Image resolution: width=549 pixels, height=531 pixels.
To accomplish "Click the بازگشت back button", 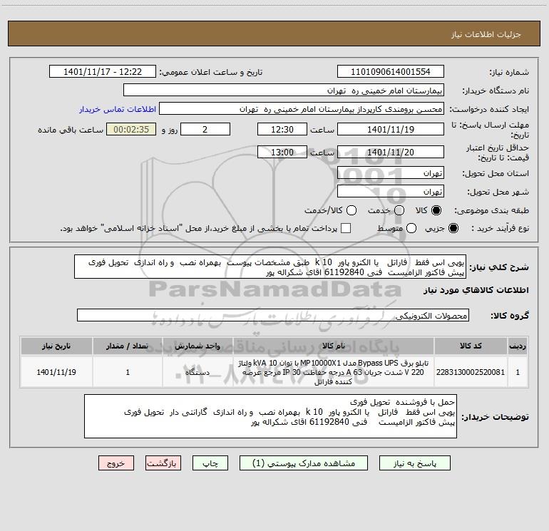I will click(163, 463).
